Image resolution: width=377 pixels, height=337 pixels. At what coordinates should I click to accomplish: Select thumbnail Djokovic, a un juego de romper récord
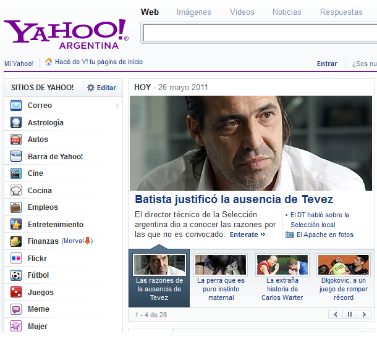pos(344,278)
